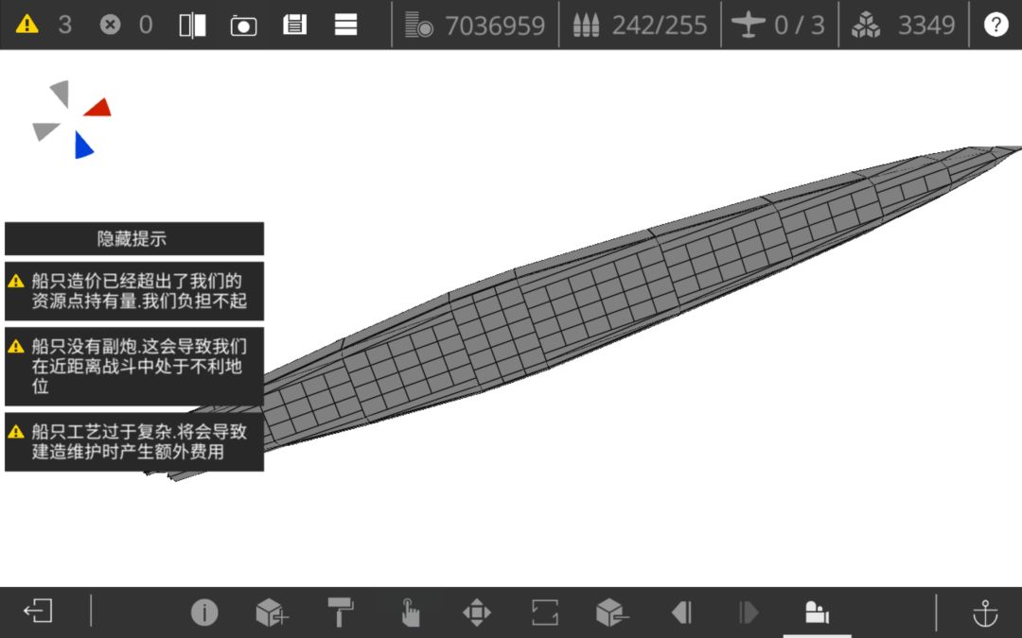Open the info tool in the bottom toolbar
The height and width of the screenshot is (638, 1022).
tap(204, 612)
